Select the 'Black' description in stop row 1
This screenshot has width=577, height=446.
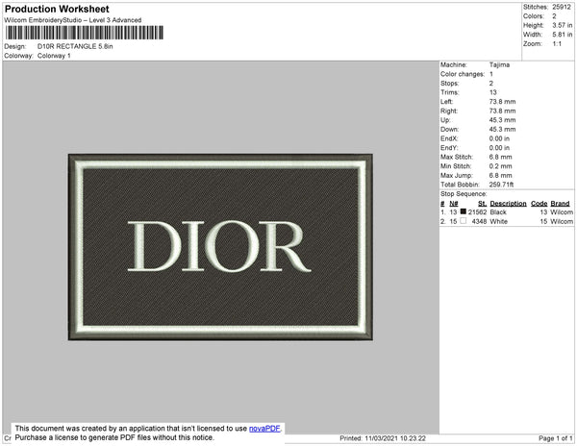498,212
